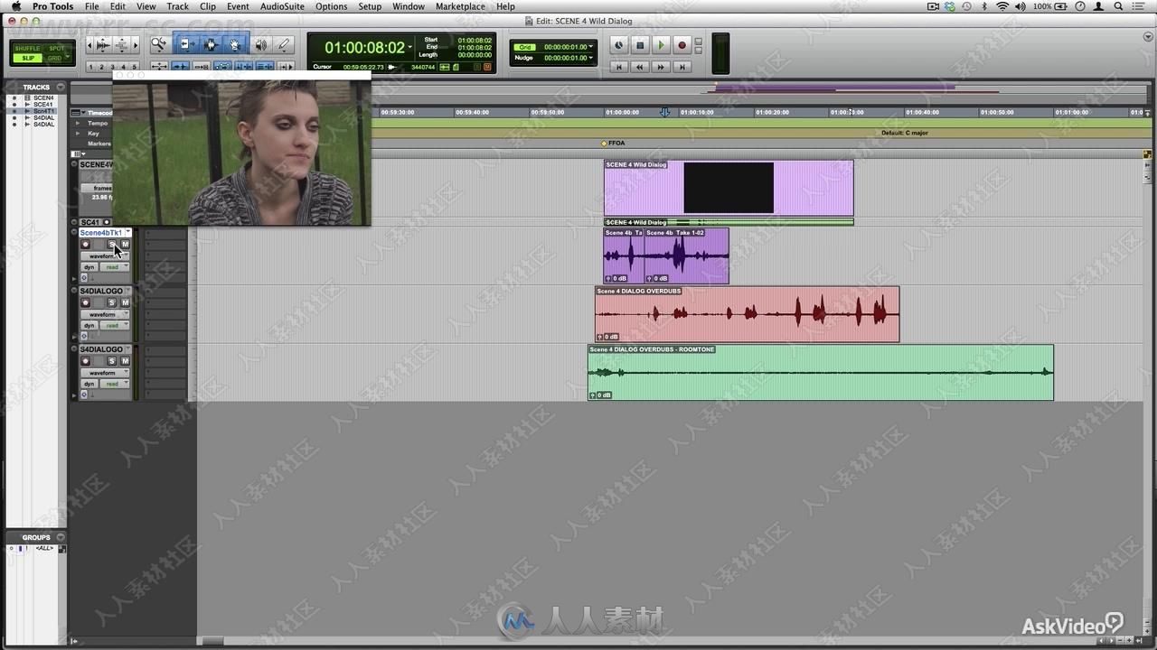The width and height of the screenshot is (1157, 650).
Task: Click the Stop button in transport
Action: click(x=640, y=45)
